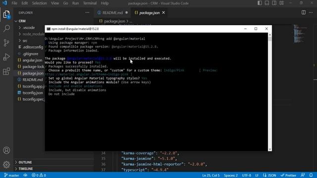
Task: Open the Help menu
Action: point(105,3)
